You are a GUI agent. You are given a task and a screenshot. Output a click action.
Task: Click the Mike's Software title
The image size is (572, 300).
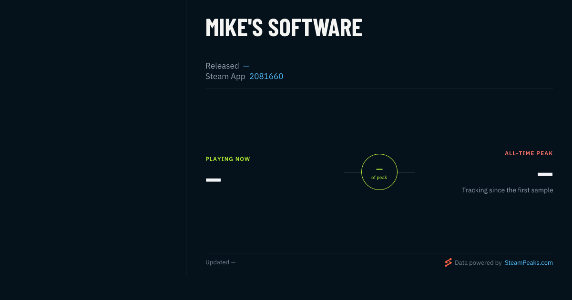click(284, 27)
